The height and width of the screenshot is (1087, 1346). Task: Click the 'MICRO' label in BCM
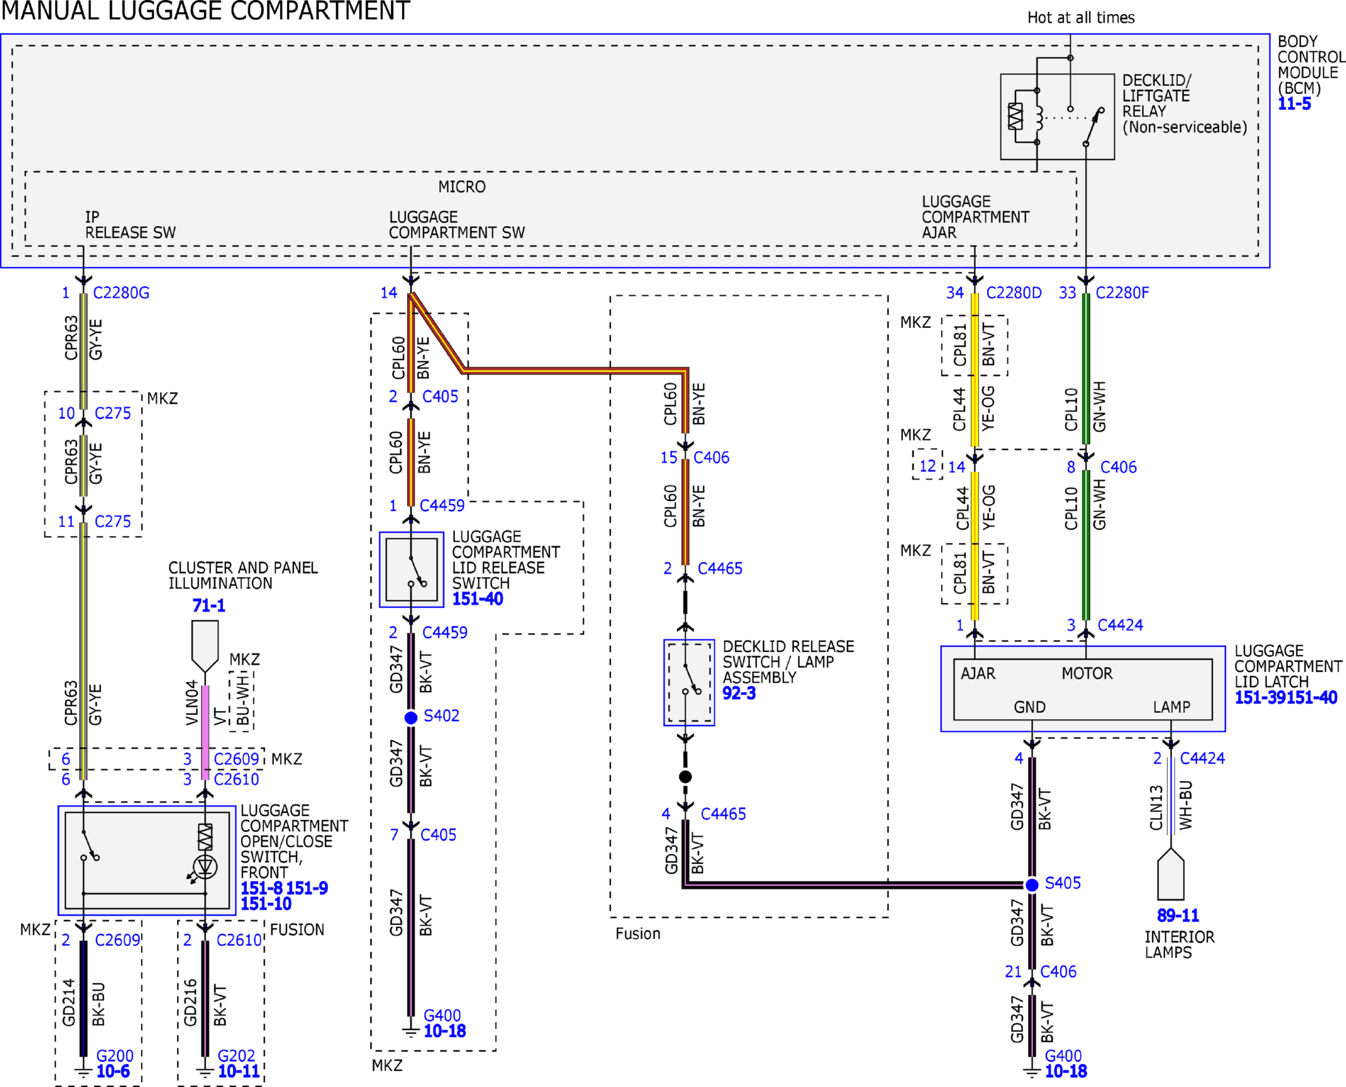pyautogui.click(x=462, y=187)
